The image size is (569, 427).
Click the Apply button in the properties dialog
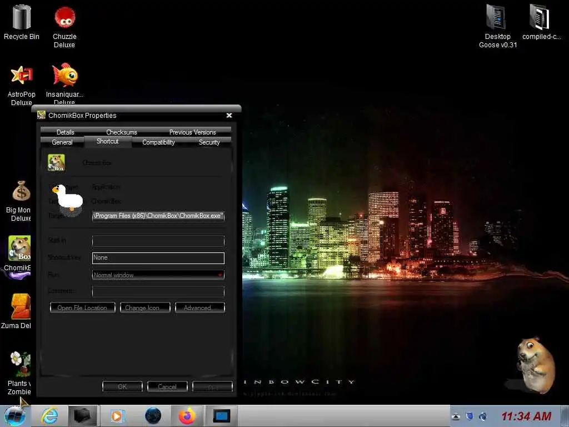[x=212, y=387]
